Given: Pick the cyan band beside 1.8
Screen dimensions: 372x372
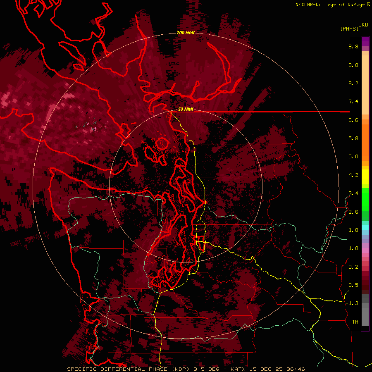Looking at the screenshot, I should click(x=365, y=227).
